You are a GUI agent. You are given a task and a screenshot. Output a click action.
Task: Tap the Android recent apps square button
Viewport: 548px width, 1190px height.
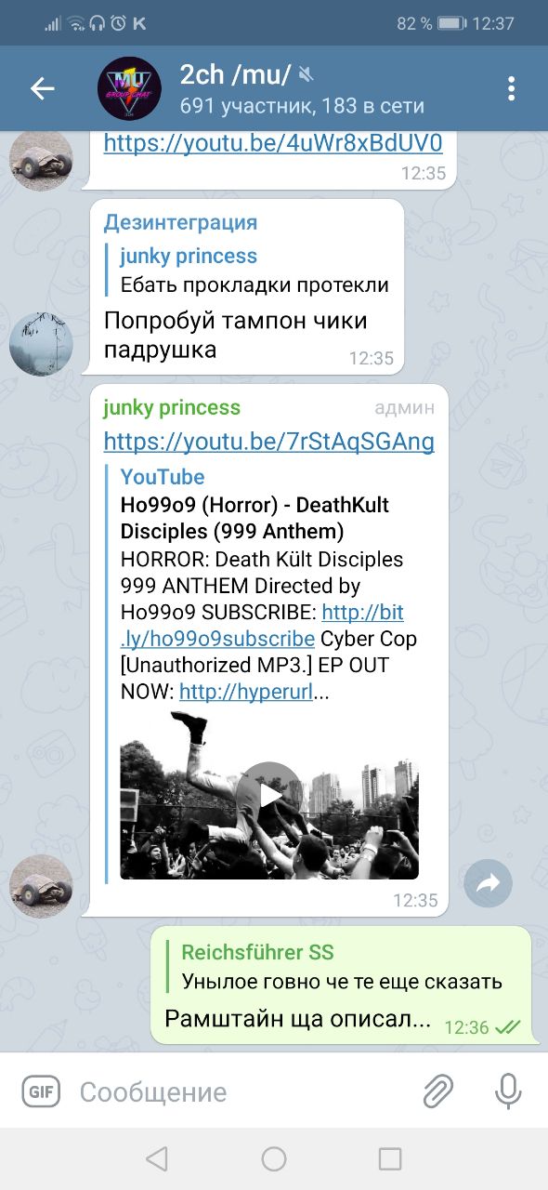click(x=390, y=1158)
